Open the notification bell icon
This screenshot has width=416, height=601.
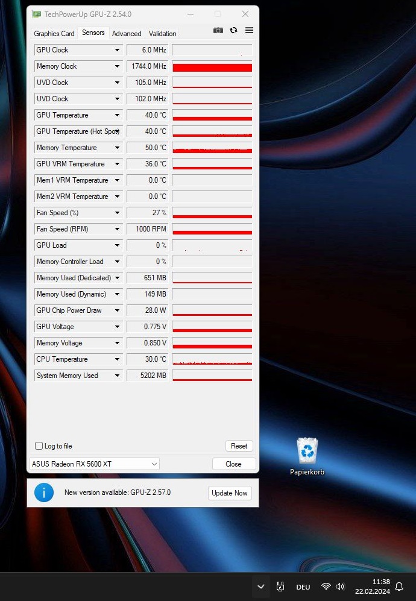coord(399,587)
